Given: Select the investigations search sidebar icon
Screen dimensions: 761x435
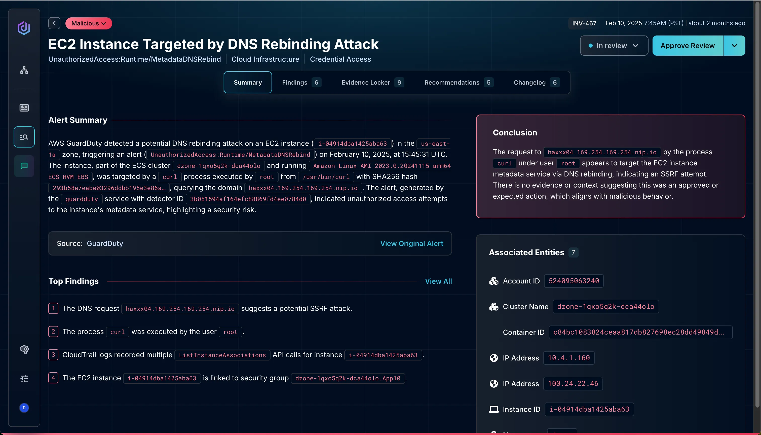Looking at the screenshot, I should pos(24,137).
